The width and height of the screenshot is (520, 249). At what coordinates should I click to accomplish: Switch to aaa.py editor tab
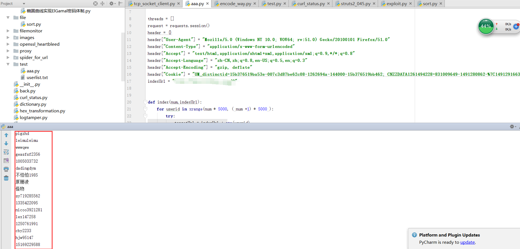point(197,4)
